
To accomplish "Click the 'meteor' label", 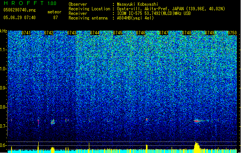I will tap(54, 12).
